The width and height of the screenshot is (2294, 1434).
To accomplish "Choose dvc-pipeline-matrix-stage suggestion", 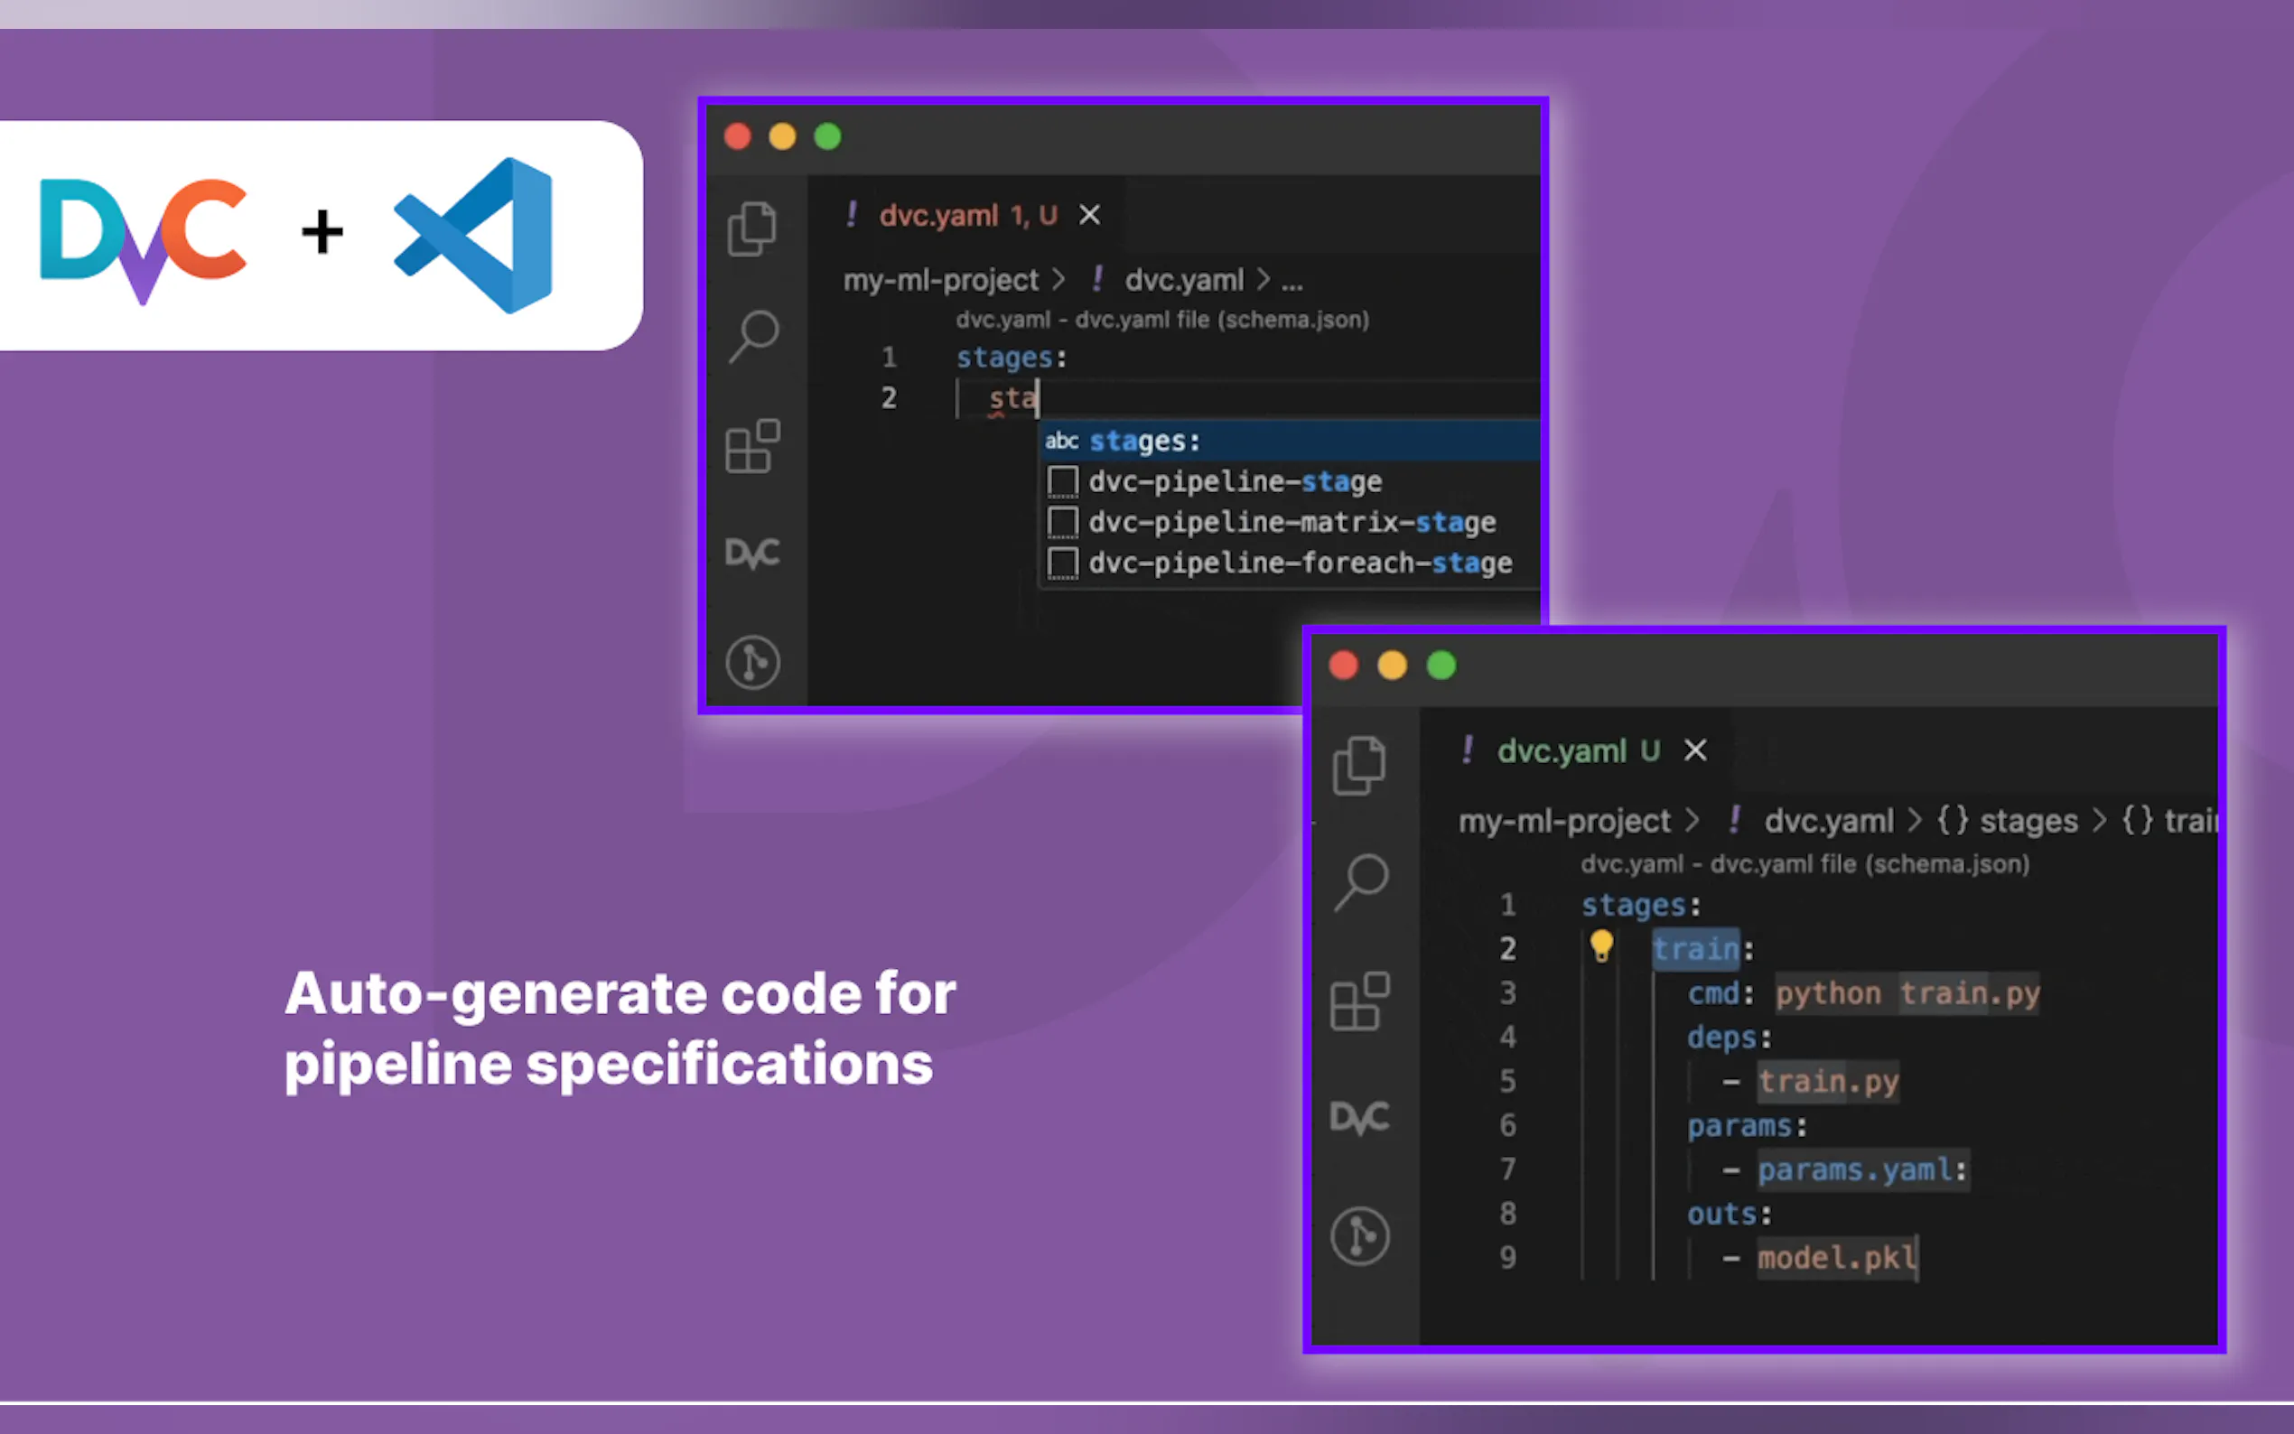I will coord(1291,523).
